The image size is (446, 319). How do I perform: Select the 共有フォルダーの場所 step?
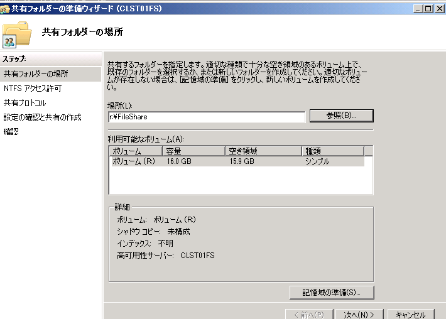click(50, 74)
